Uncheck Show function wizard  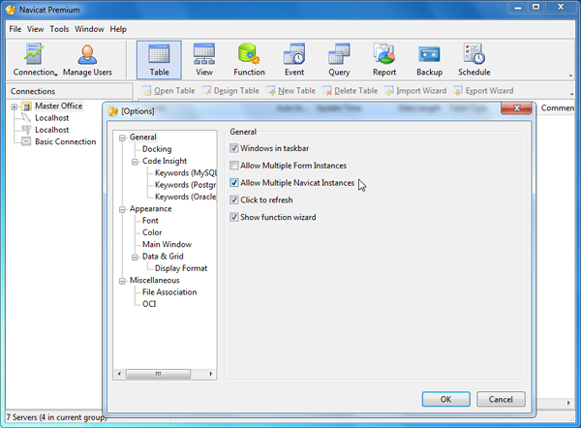tap(233, 217)
